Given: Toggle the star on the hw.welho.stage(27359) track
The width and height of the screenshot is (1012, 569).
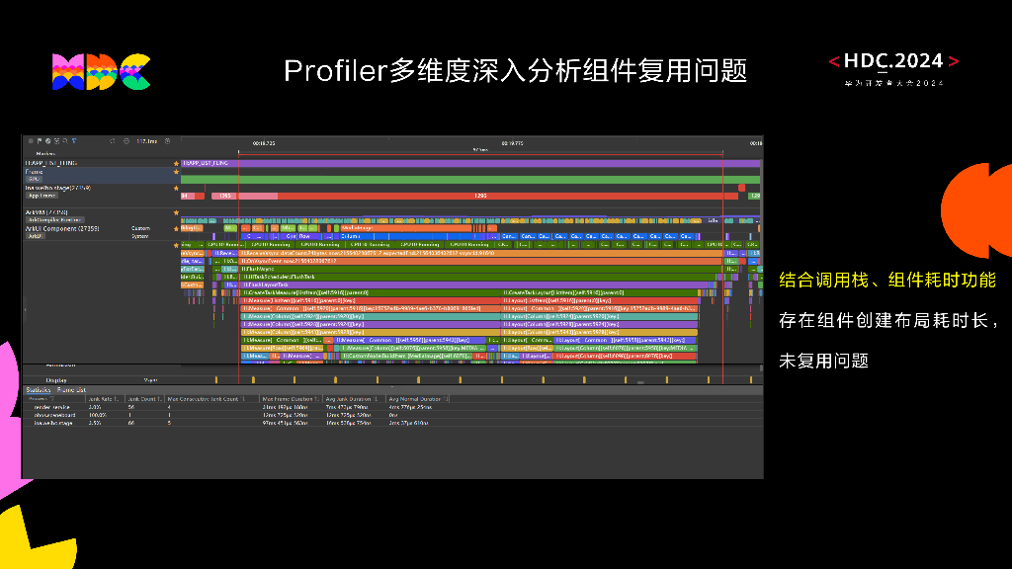Looking at the screenshot, I should (176, 188).
